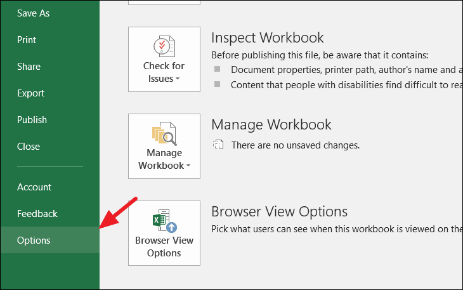Choose Export in the green sidebar

click(30, 93)
